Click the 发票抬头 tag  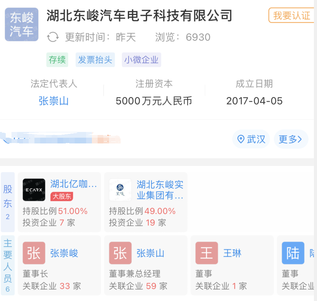tap(95, 60)
